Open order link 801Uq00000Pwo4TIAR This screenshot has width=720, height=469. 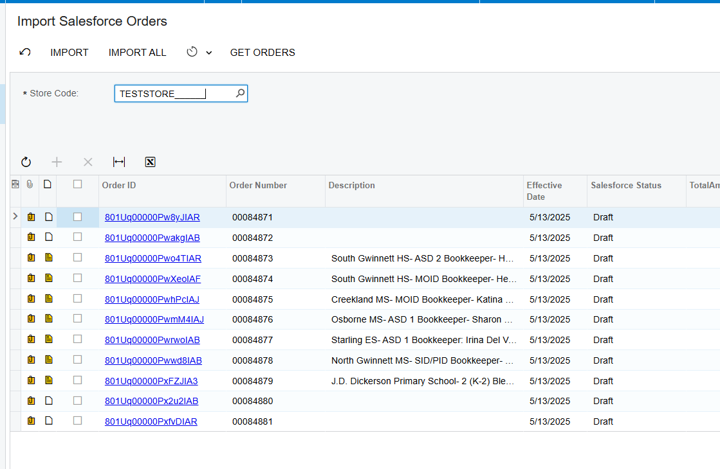click(x=153, y=258)
